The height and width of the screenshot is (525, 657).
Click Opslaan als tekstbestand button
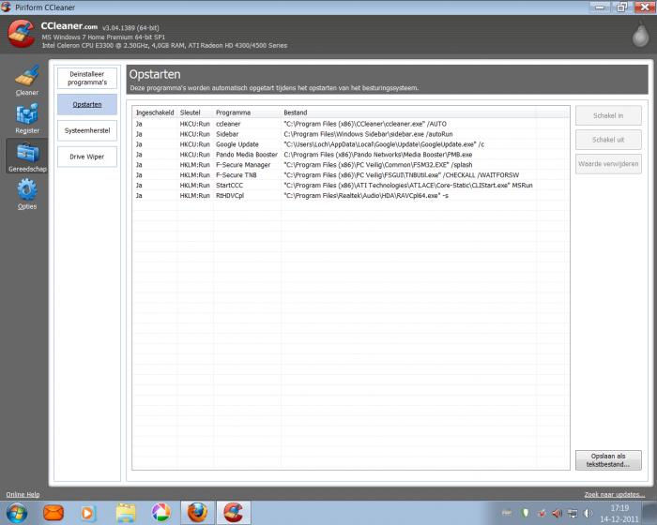coord(608,460)
